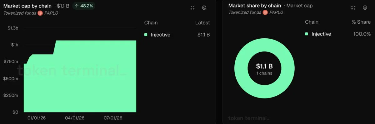Select the Market cap by chain title
The width and height of the screenshot is (375, 124).
(27, 6)
